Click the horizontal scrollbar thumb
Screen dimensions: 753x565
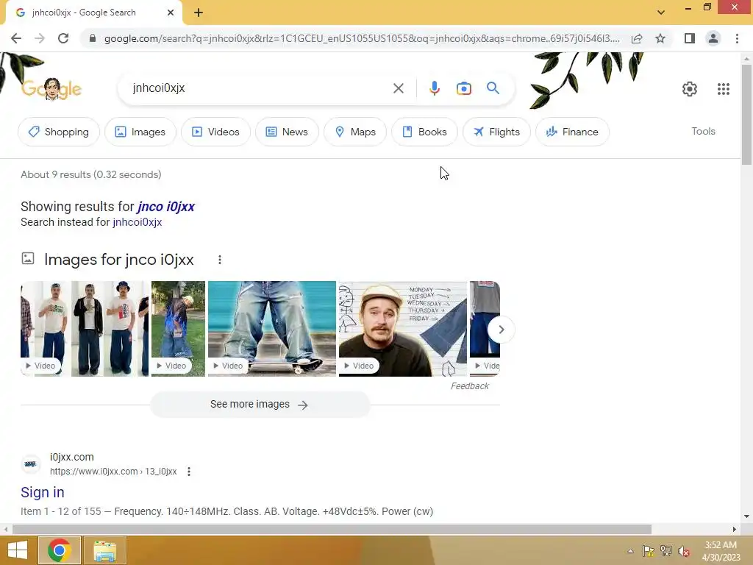[332, 529]
